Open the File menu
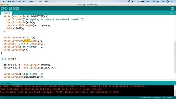Image resolution: width=176 pixels, height=99 pixels. tap(19, 1)
